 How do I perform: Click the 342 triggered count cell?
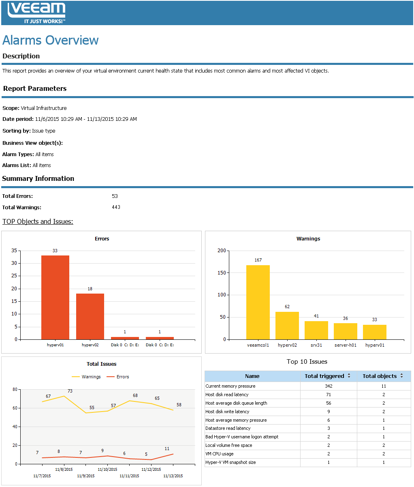pos(329,386)
